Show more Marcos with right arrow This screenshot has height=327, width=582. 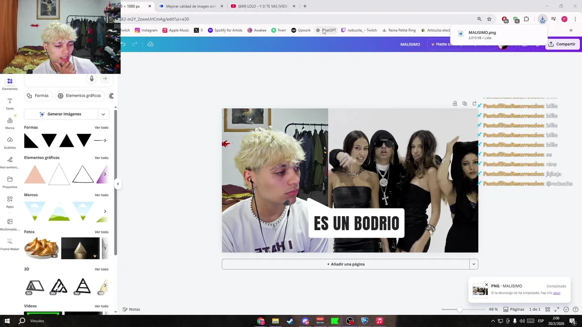(x=105, y=211)
